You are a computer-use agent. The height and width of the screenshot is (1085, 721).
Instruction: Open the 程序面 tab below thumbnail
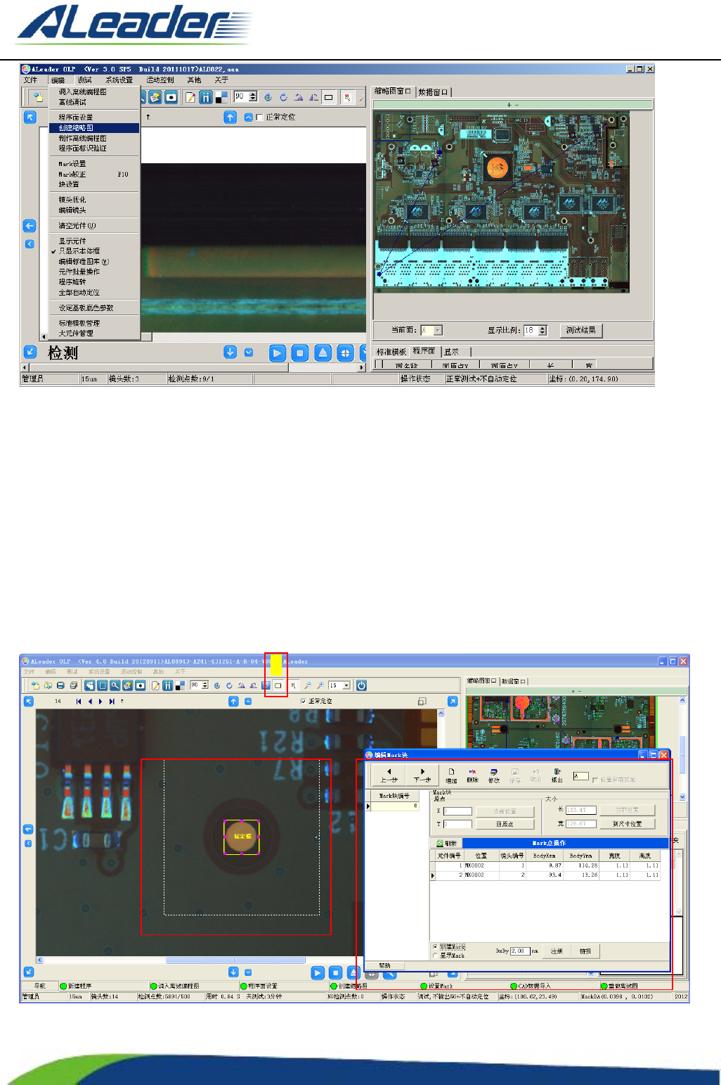[424, 351]
